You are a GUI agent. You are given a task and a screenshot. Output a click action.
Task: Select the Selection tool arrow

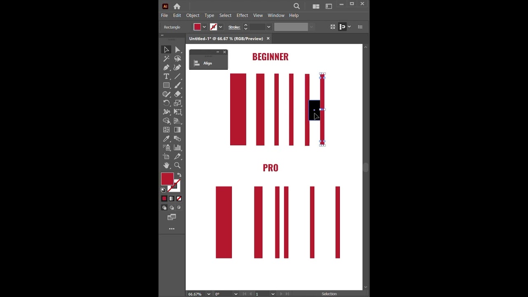tap(166, 49)
